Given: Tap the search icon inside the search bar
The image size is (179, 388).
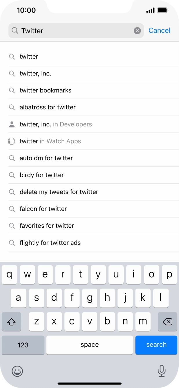Looking at the screenshot, I should [14, 30].
